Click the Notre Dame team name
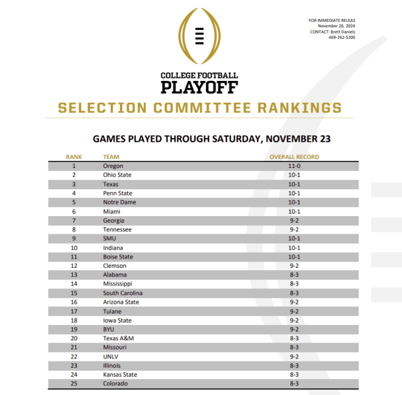 tap(119, 202)
